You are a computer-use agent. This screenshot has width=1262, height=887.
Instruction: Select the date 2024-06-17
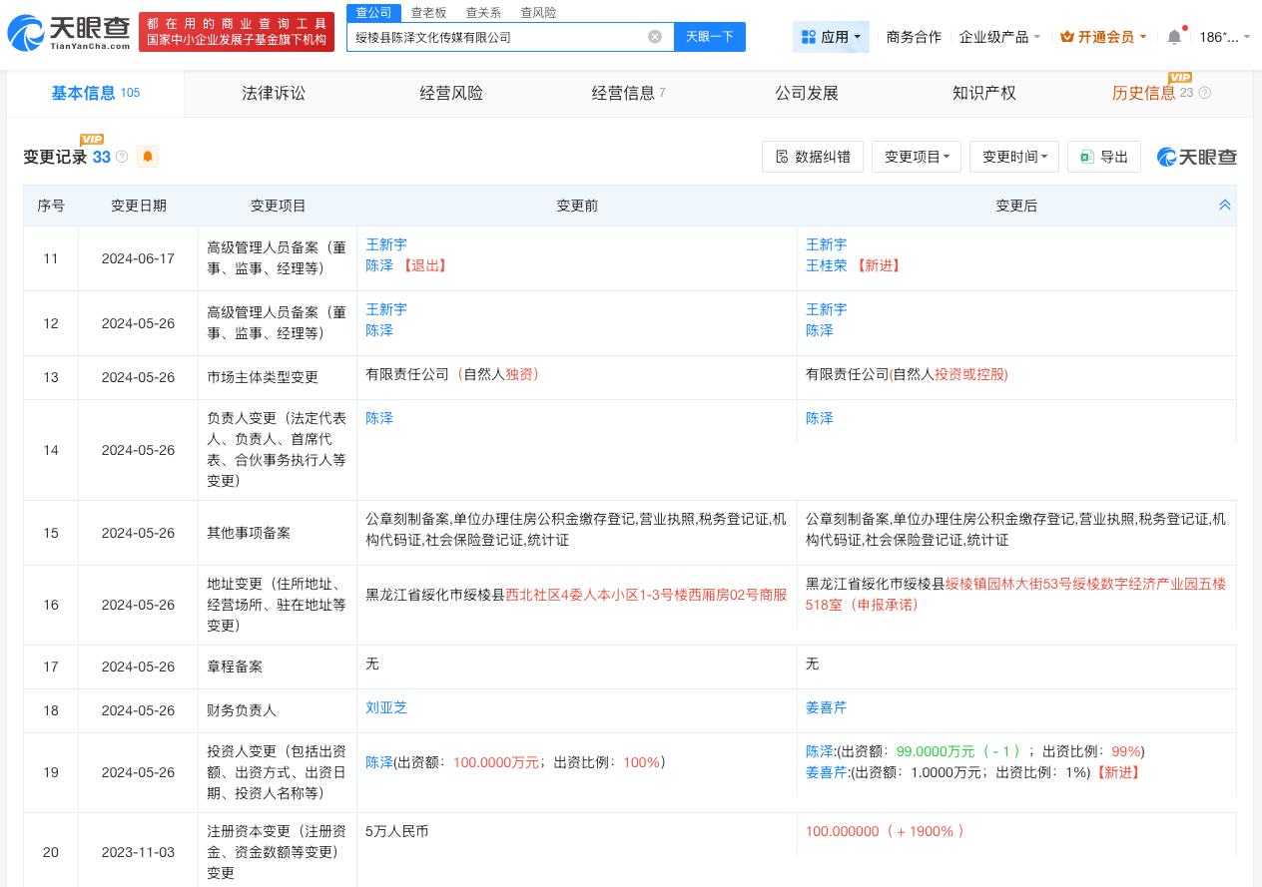click(x=138, y=258)
